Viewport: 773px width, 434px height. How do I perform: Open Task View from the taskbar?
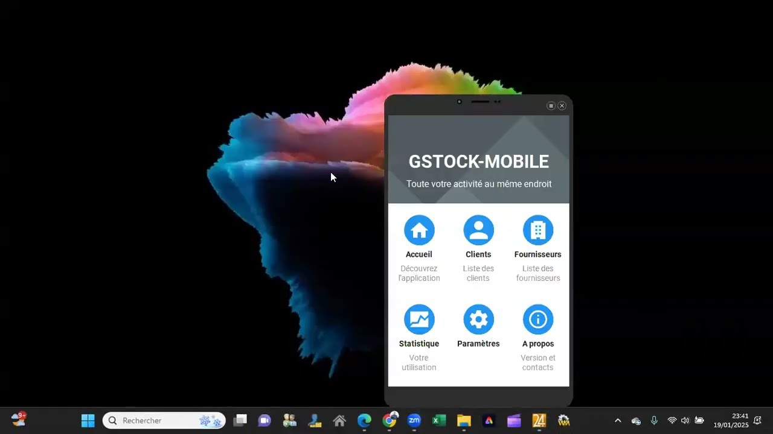coord(240,420)
